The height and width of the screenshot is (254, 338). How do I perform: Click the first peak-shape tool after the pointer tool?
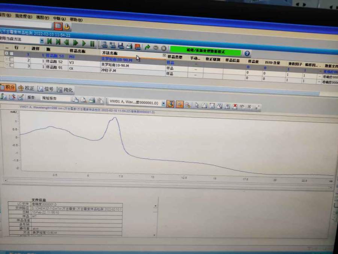click(x=204, y=106)
